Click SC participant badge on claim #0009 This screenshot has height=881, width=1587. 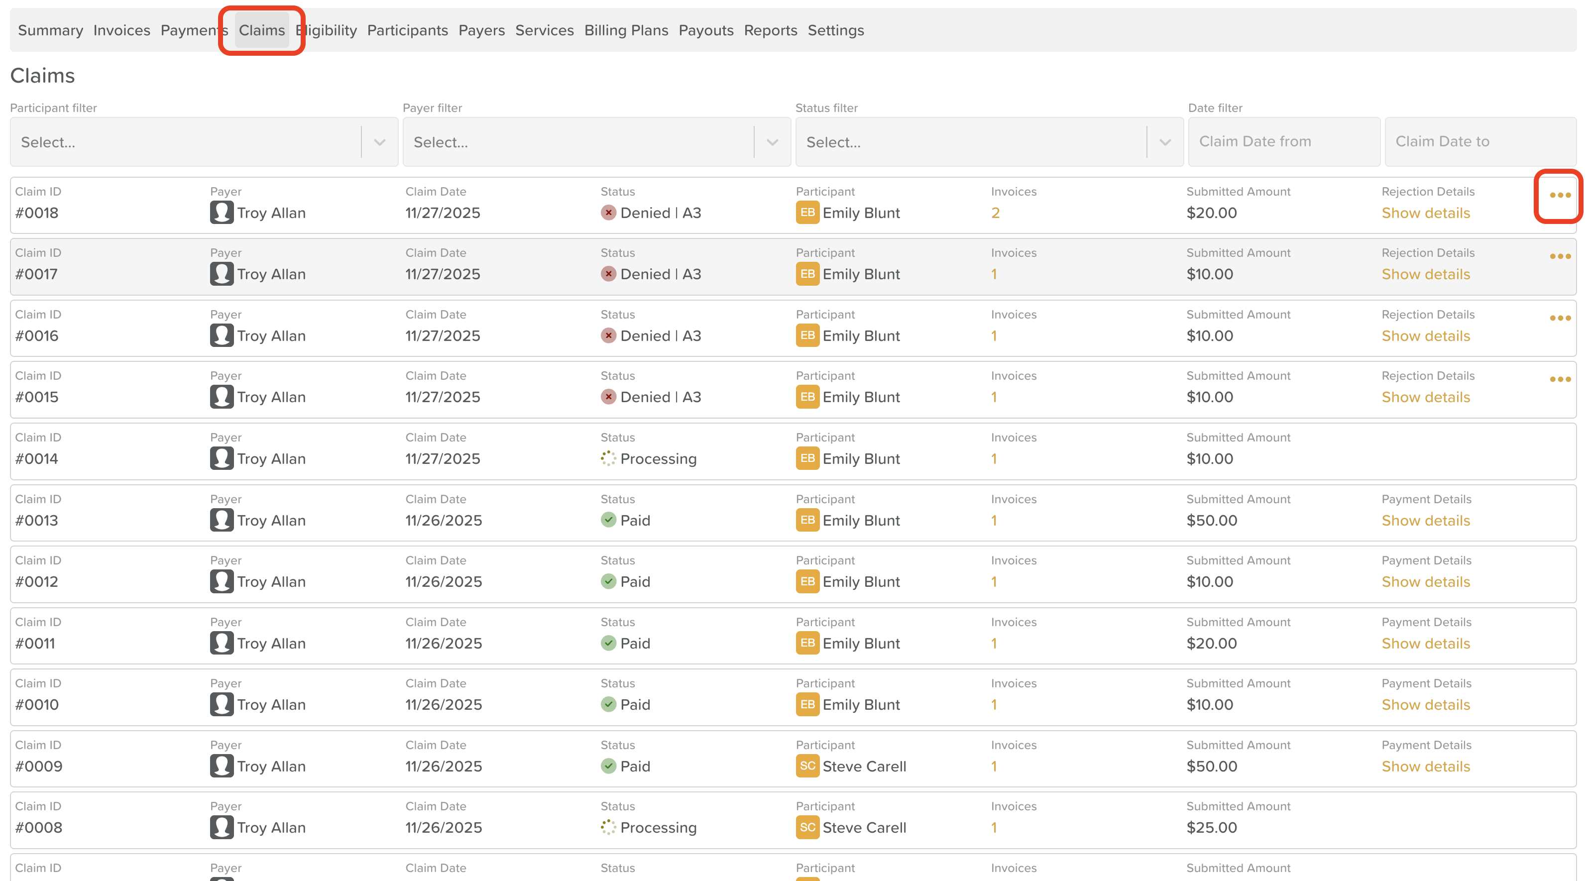pyautogui.click(x=806, y=766)
